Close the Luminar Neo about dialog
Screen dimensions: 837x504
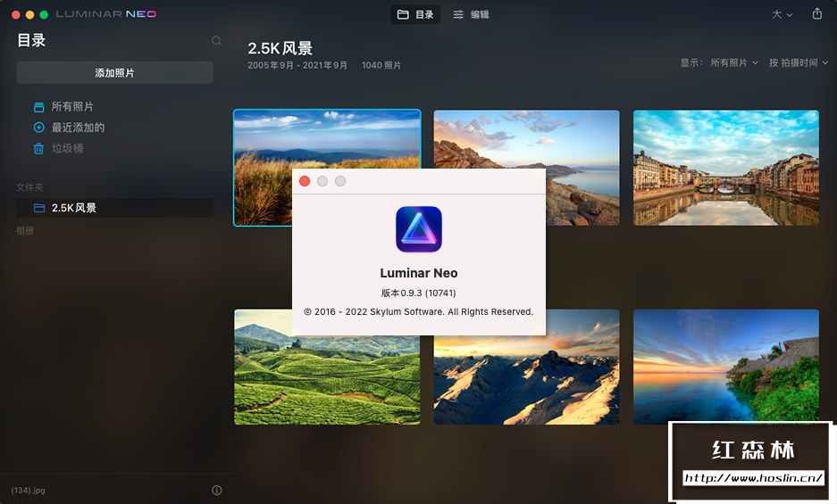coord(305,181)
